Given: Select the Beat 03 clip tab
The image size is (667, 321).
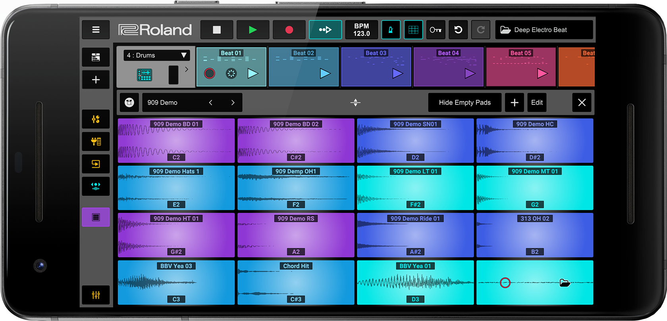Looking at the screenshot, I should tap(376, 67).
